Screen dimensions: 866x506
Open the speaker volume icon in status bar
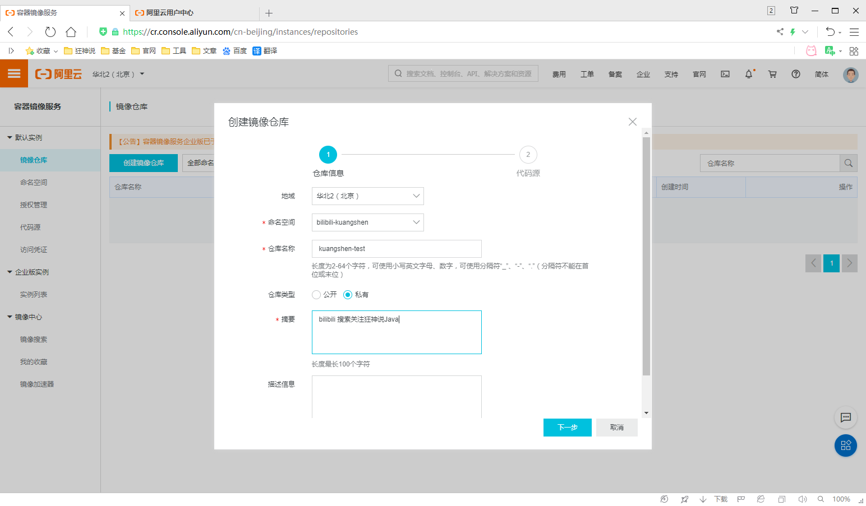tap(803, 499)
